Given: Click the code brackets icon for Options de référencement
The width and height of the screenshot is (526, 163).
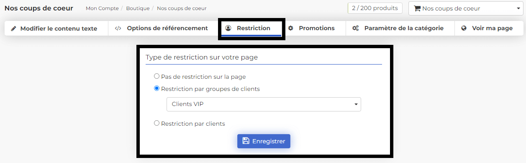Looking at the screenshot, I should (118, 28).
